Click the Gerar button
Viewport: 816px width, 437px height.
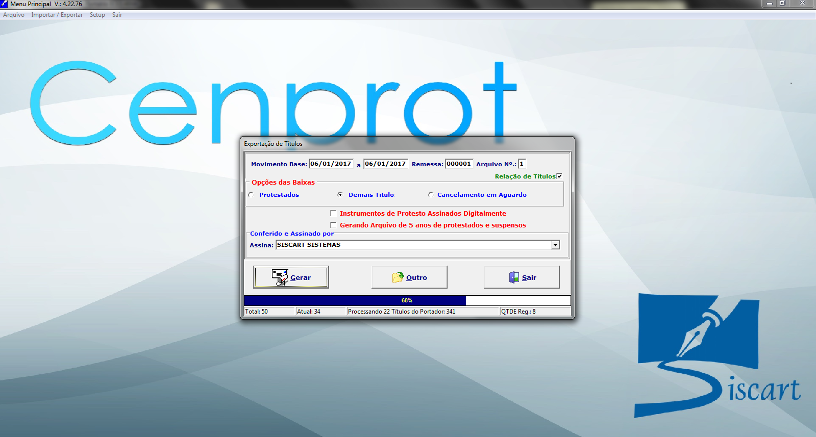click(x=291, y=277)
